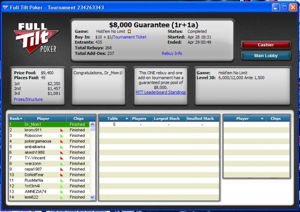Click the Full Tilt title bar menu triangle
The width and height of the screenshot is (300, 212).
(x=5, y=7)
